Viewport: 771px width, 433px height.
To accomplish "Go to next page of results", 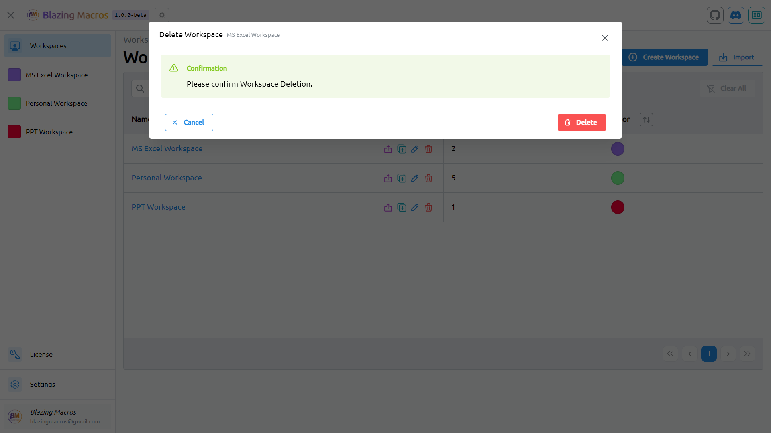I will [728, 354].
